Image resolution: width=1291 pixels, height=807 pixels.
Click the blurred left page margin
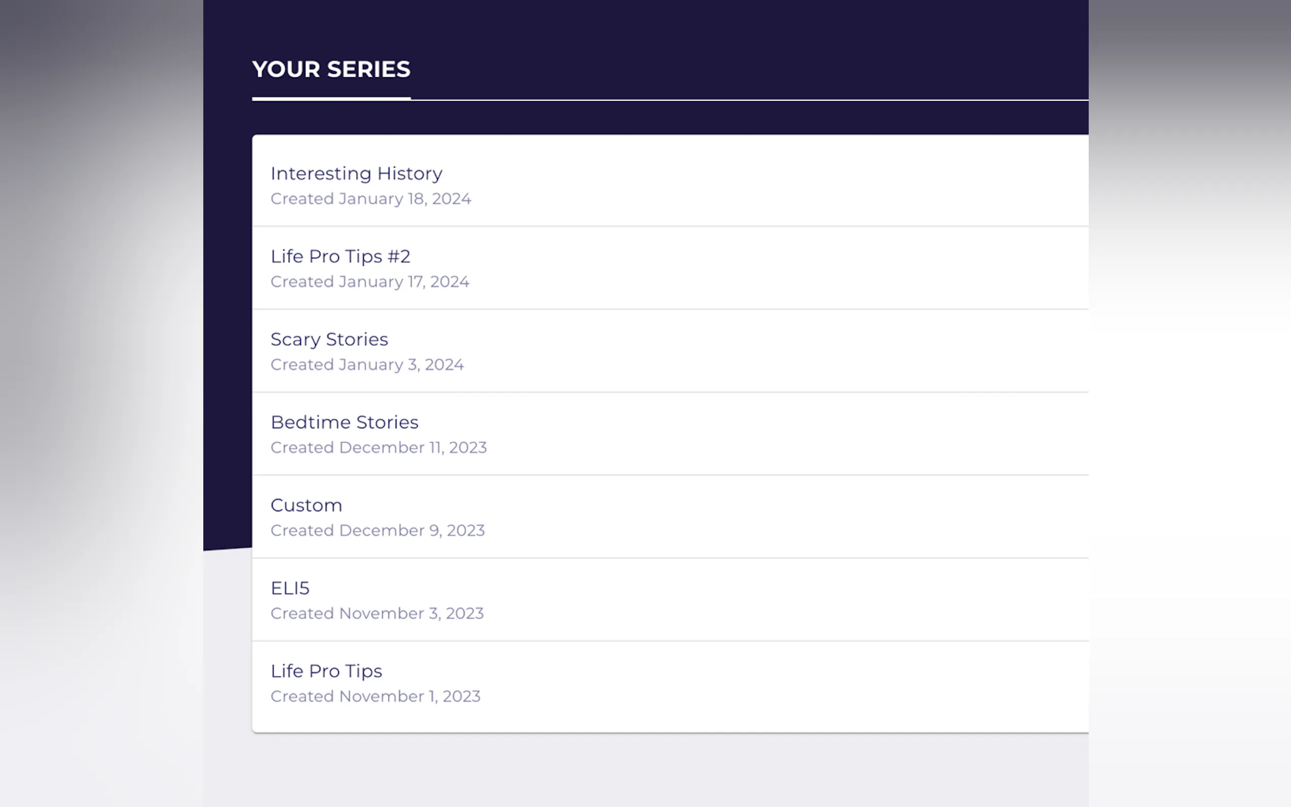click(102, 400)
